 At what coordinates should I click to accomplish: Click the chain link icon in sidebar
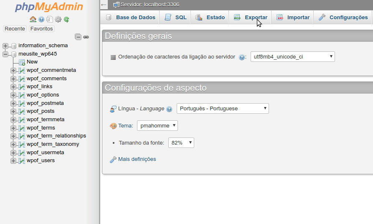(x=86, y=37)
